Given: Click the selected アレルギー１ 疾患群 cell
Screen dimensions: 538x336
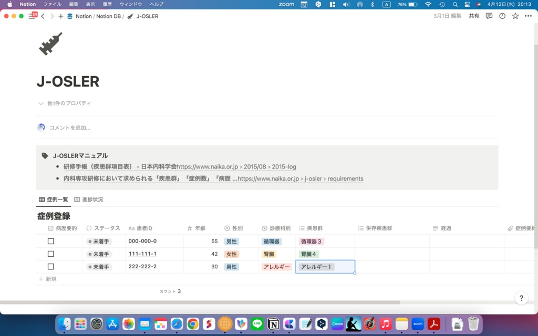Looking at the screenshot, I should (325, 267).
